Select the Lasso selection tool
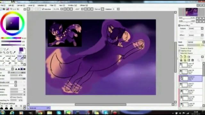The height and width of the screenshot is (115, 205). pos(4,49)
